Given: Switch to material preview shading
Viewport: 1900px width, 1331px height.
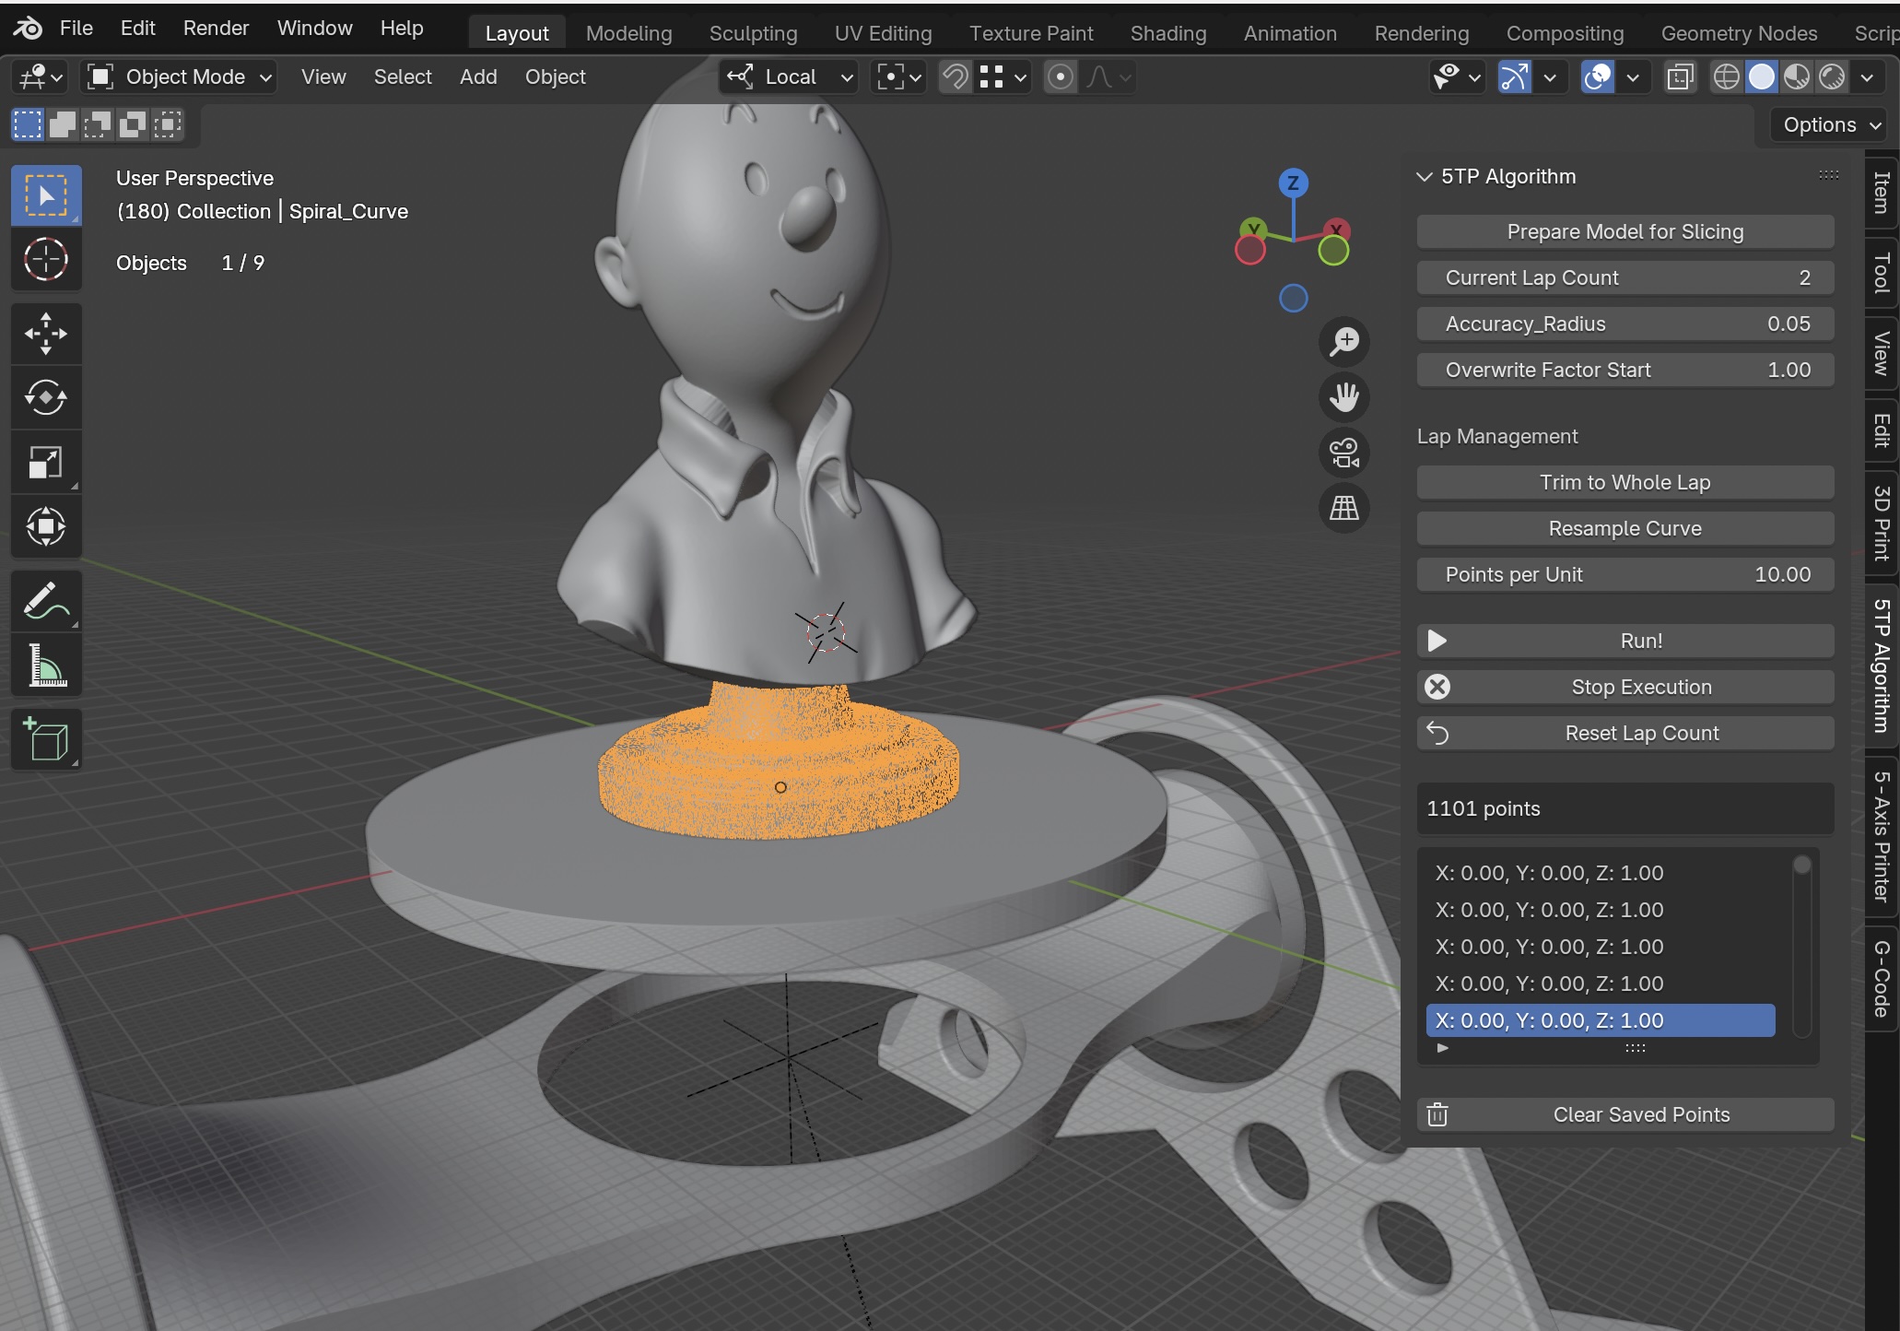Looking at the screenshot, I should (x=1796, y=77).
